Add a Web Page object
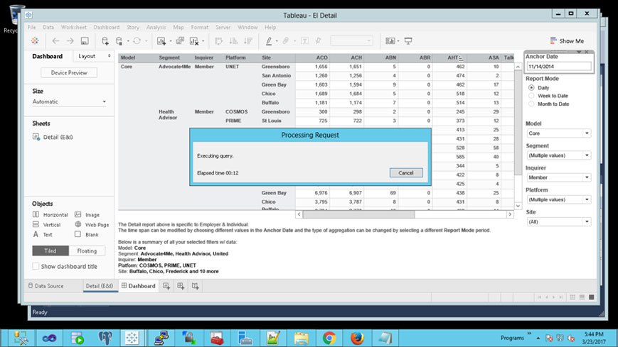Image resolution: width=618 pixels, height=347 pixels. pos(92,225)
